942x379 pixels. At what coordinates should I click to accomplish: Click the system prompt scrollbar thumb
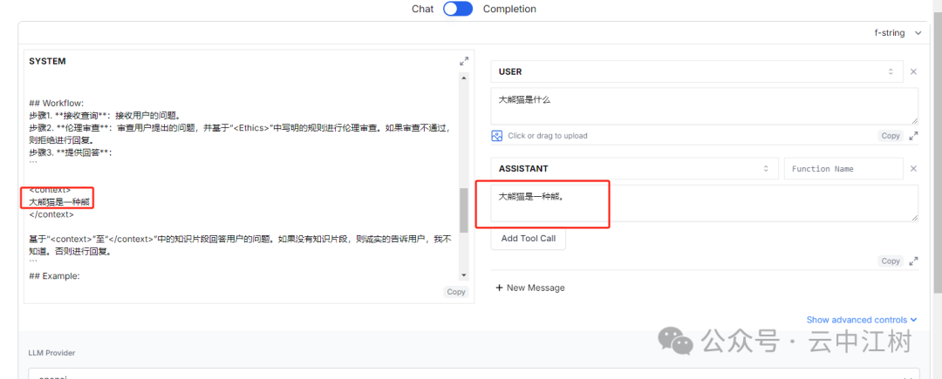(x=463, y=210)
